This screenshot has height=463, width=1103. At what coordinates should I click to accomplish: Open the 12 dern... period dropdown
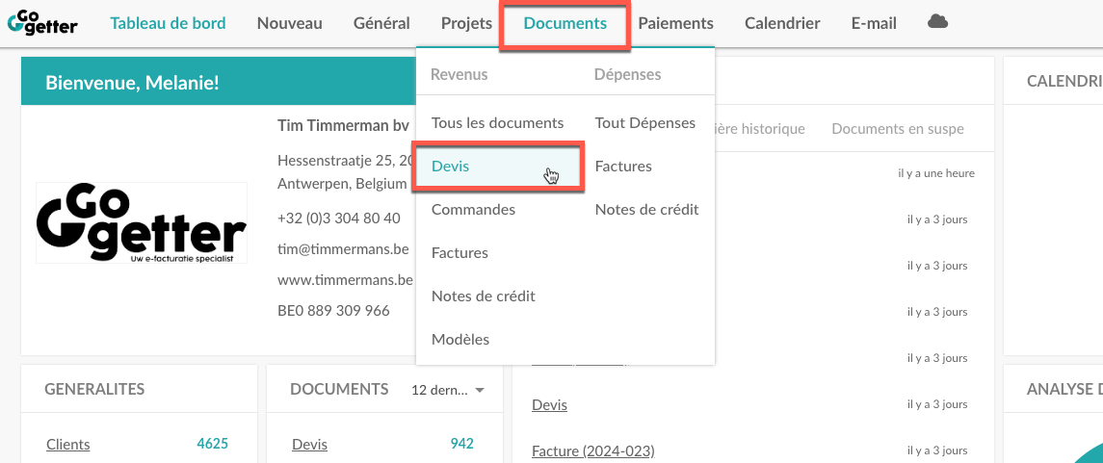click(449, 390)
